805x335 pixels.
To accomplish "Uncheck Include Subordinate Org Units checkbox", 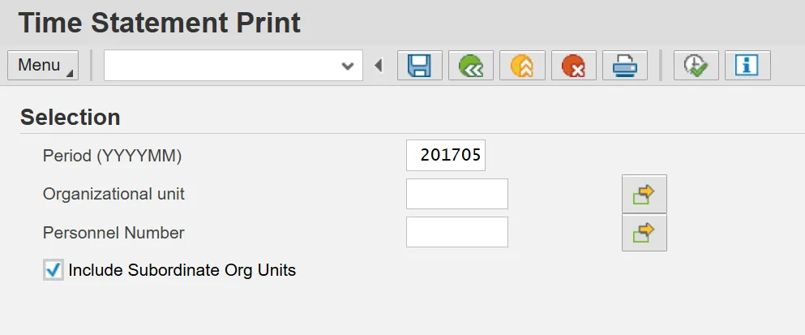I will [x=54, y=270].
